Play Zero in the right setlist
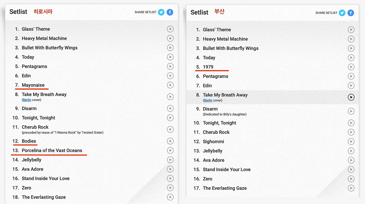 [x=351, y=179]
